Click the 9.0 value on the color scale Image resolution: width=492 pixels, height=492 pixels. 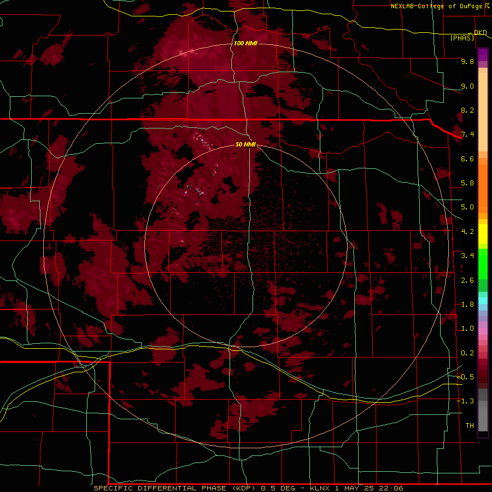(467, 86)
